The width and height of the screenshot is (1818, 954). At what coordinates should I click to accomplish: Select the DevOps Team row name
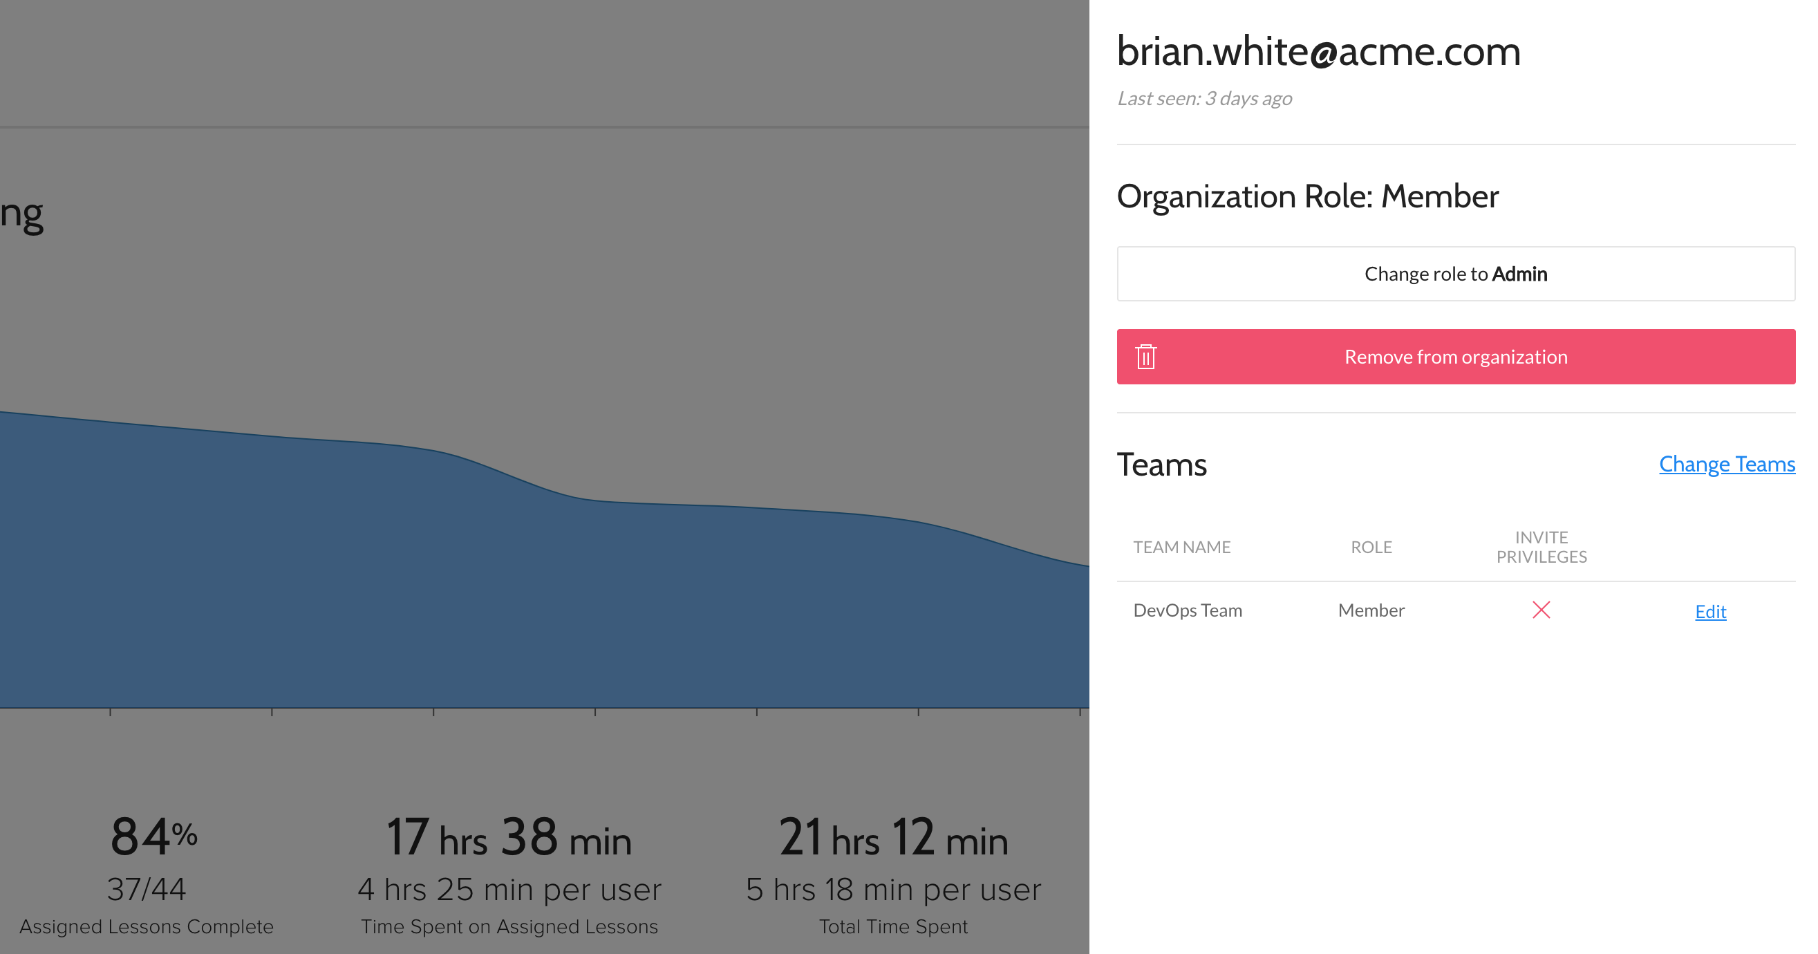click(x=1187, y=610)
